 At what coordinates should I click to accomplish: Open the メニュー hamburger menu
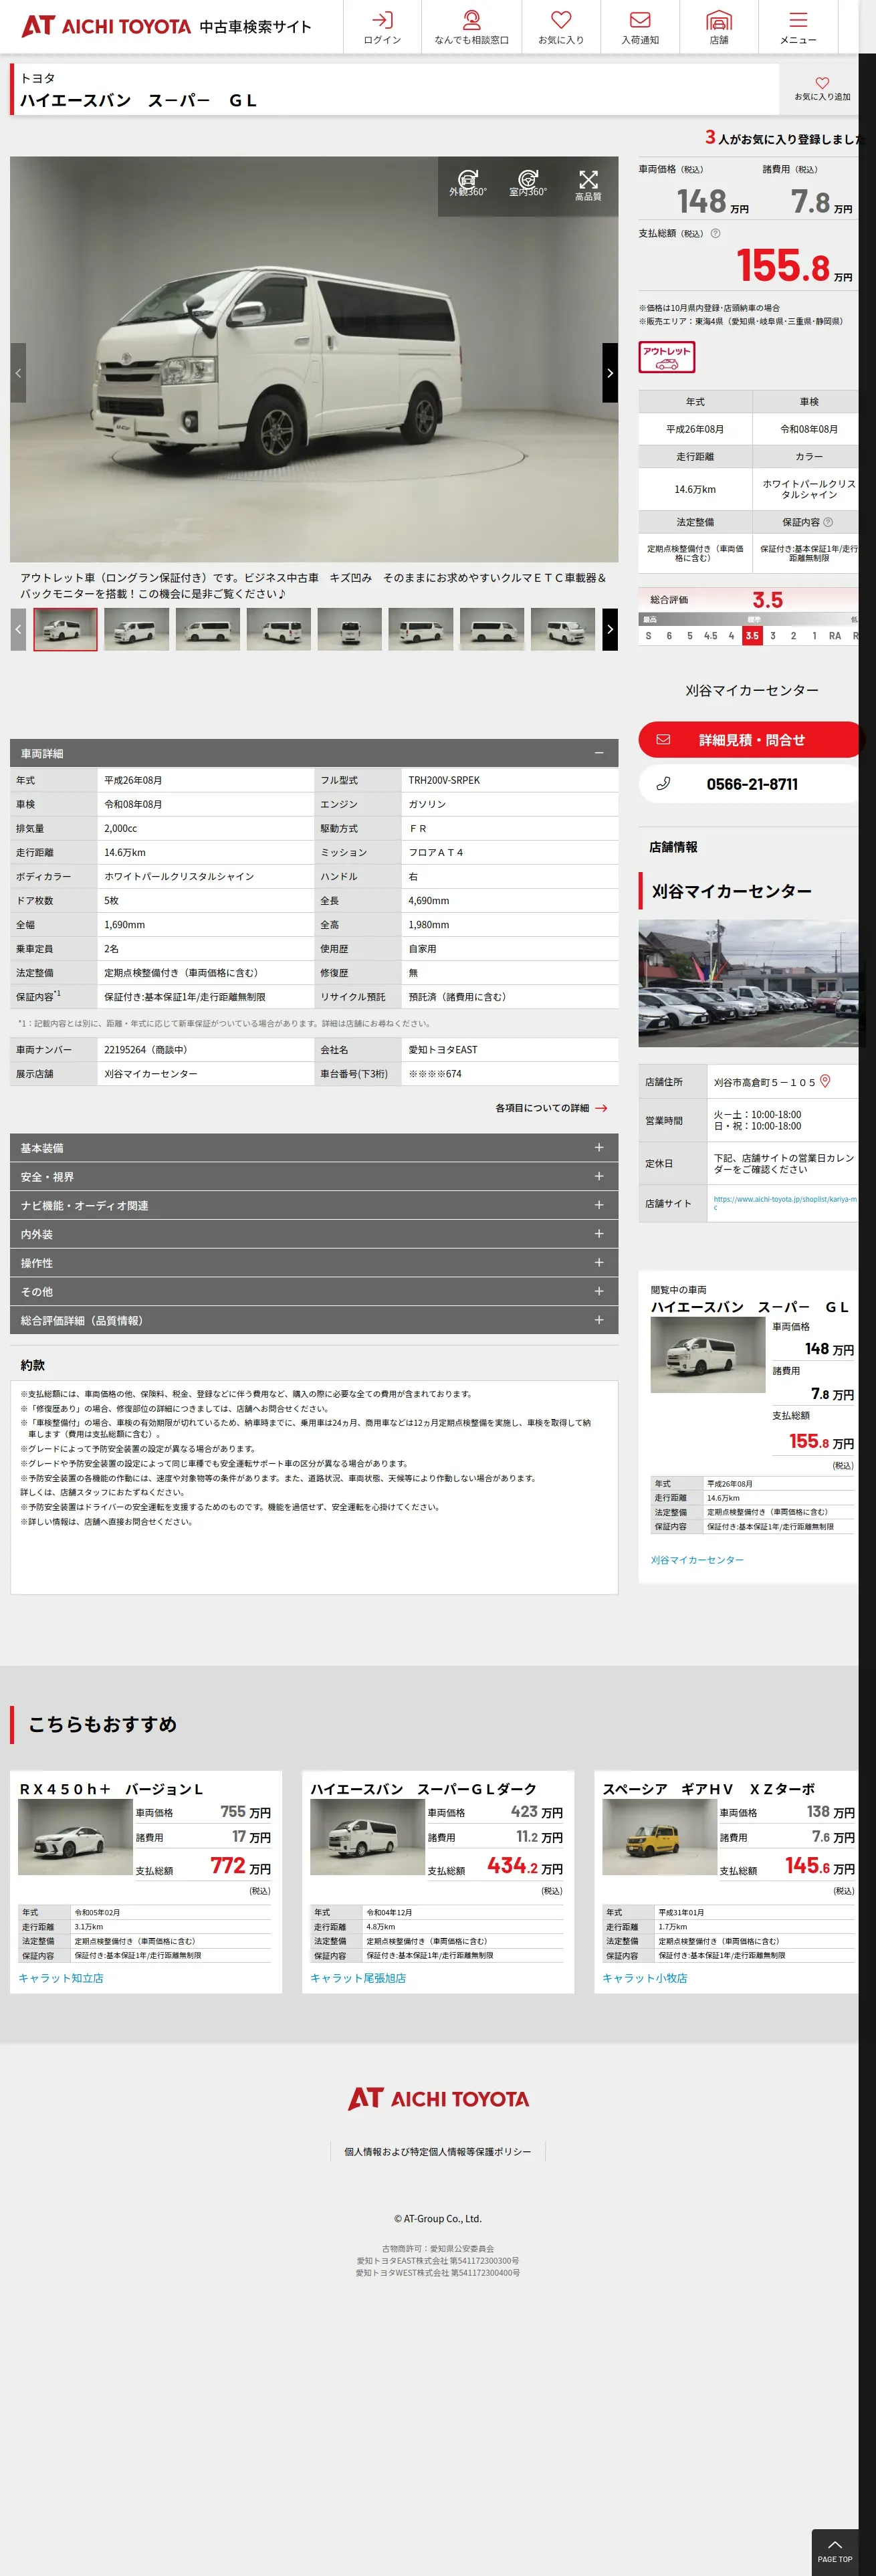click(x=798, y=27)
